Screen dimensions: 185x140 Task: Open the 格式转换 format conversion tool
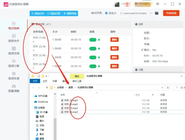pos(14,26)
